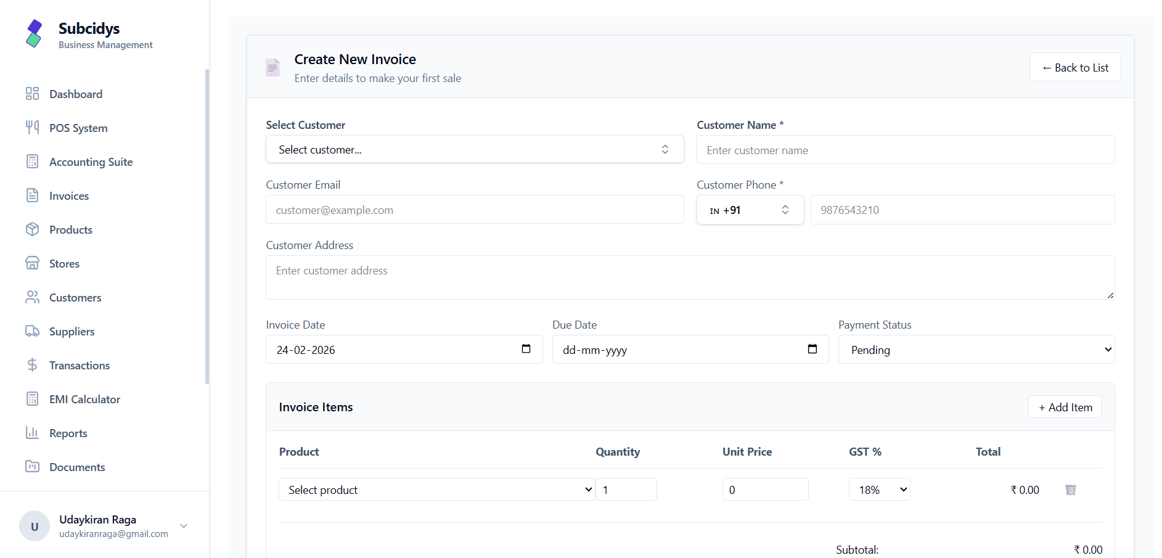Click the Documents folder icon
Image resolution: width=1162 pixels, height=558 pixels.
[x=32, y=467]
